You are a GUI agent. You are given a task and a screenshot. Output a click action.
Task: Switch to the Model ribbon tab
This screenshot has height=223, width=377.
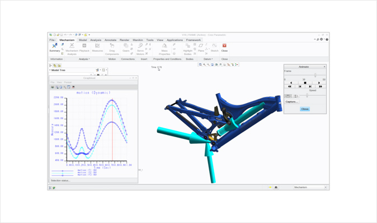click(83, 40)
